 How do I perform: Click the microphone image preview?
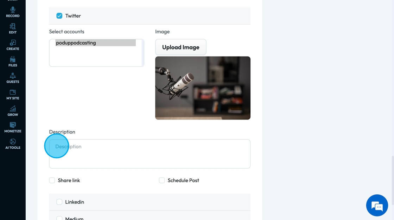203,88
